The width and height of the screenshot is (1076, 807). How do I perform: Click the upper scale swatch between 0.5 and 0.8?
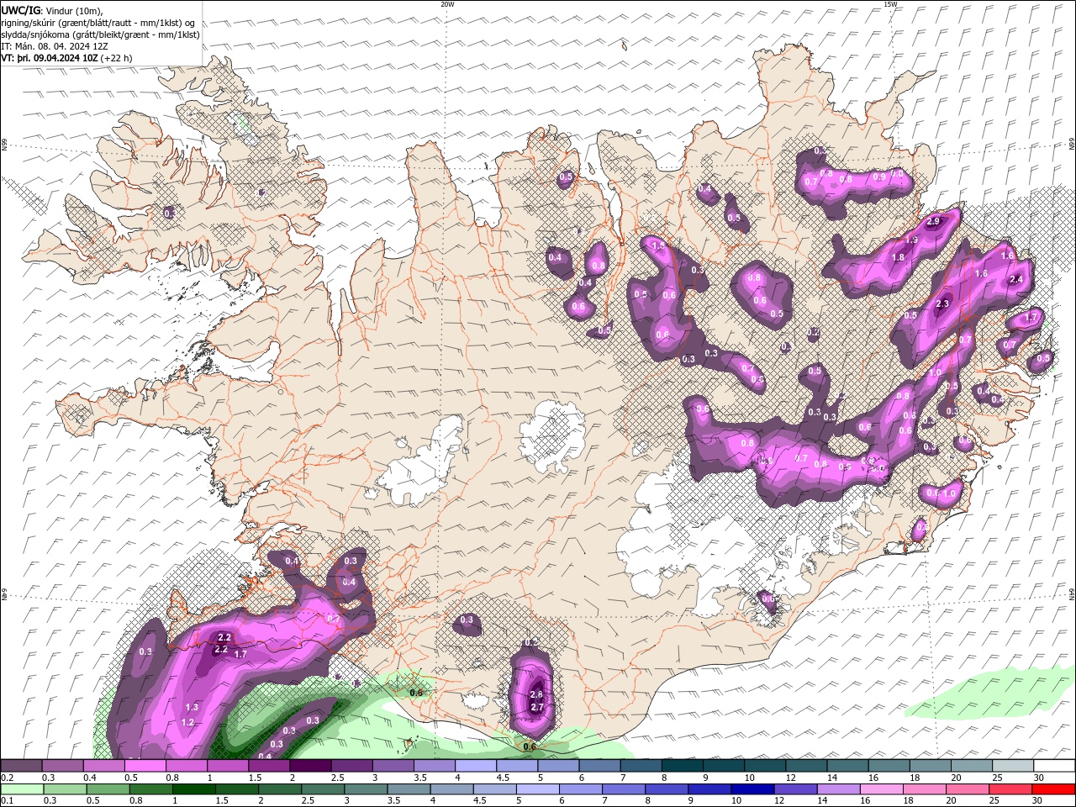pos(145,766)
